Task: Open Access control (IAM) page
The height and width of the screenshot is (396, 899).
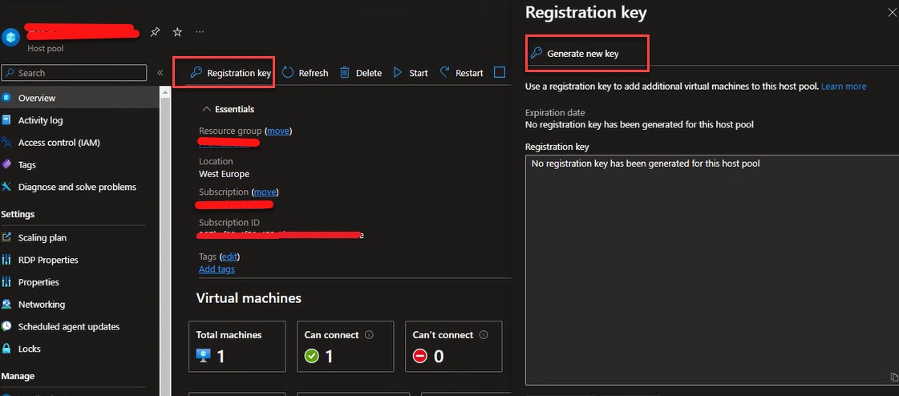Action: (x=59, y=143)
